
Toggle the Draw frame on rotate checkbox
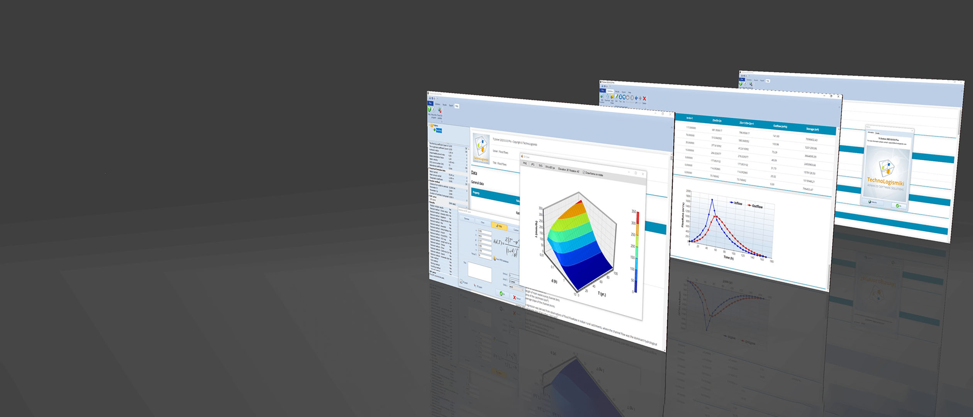(584, 172)
